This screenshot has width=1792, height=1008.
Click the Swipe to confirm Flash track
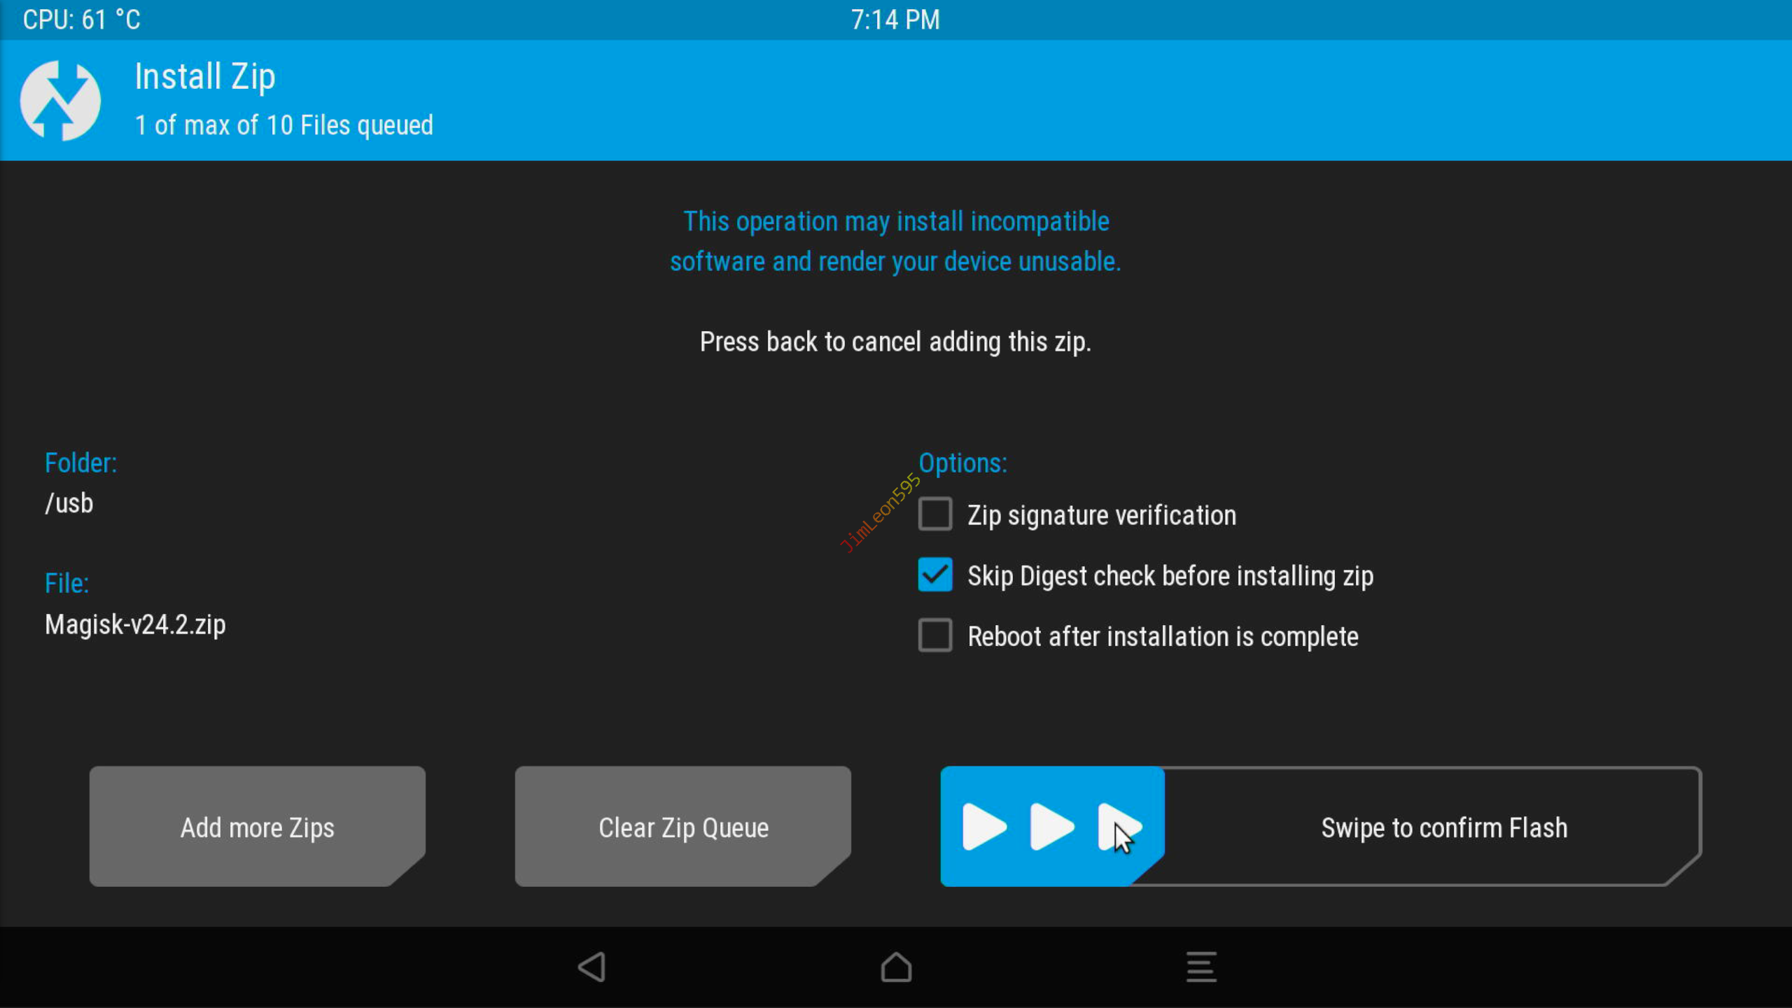pos(1443,827)
